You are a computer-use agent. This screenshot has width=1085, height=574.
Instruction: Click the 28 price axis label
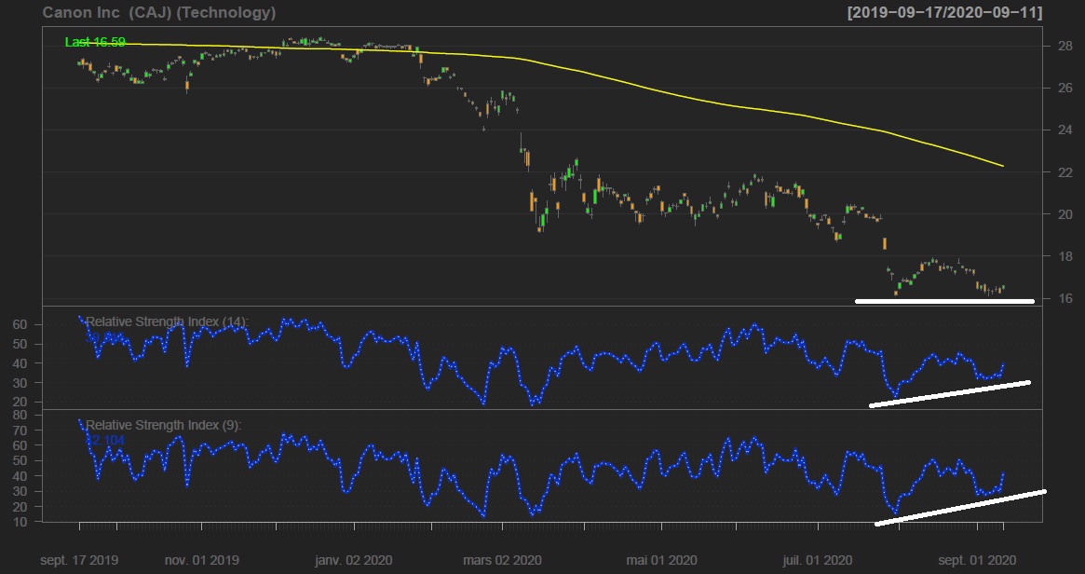click(1064, 46)
